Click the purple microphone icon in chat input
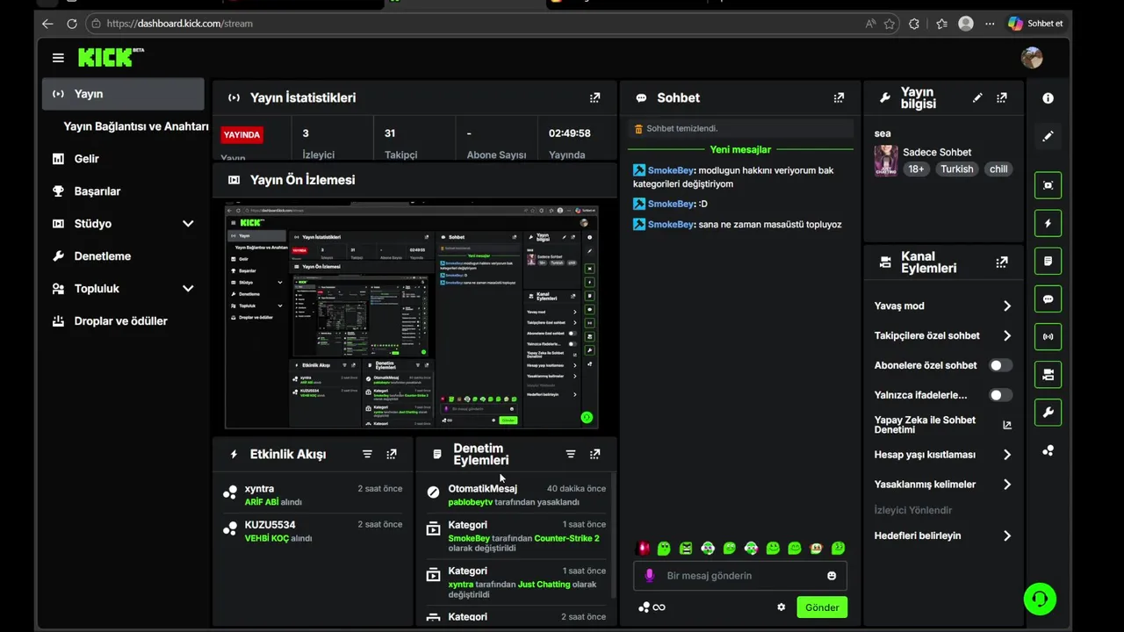1124x632 pixels. pyautogui.click(x=650, y=576)
